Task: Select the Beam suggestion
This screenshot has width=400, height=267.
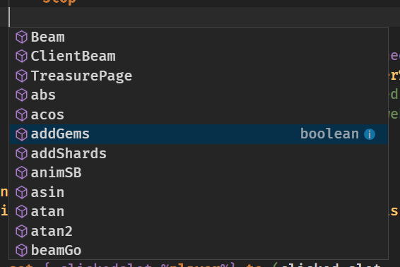Action: (199, 37)
